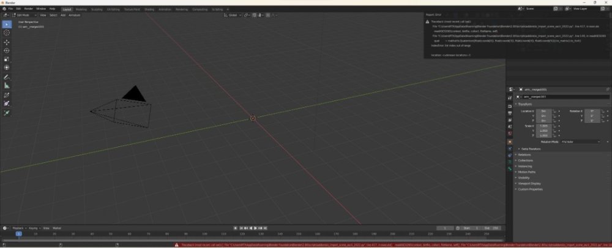The image size is (612, 248).
Task: Open Render properties tab
Action: (510, 106)
